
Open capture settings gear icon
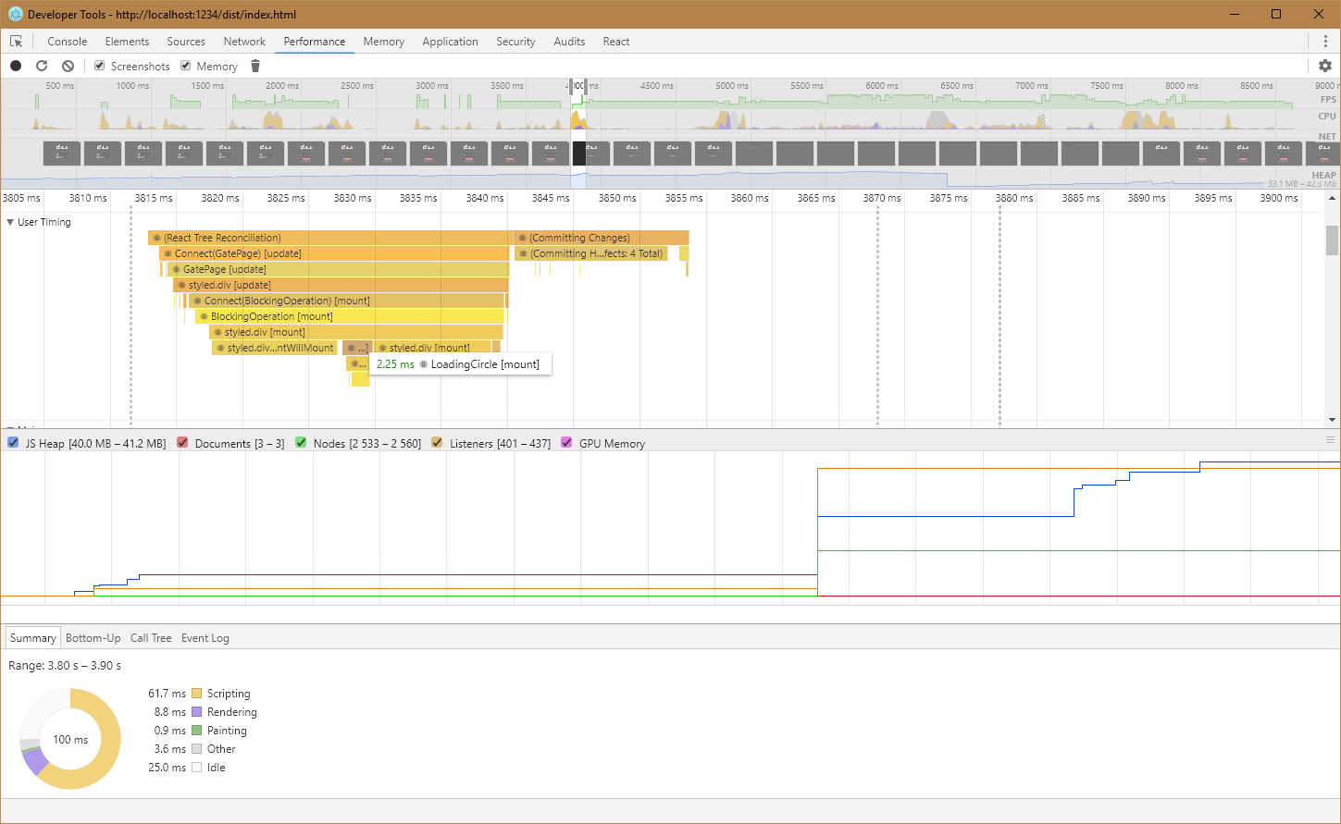click(1324, 66)
